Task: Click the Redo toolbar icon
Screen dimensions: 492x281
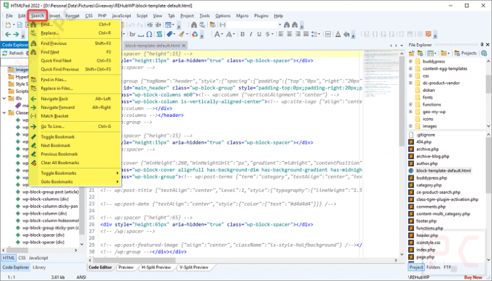Action: (x=140, y=25)
